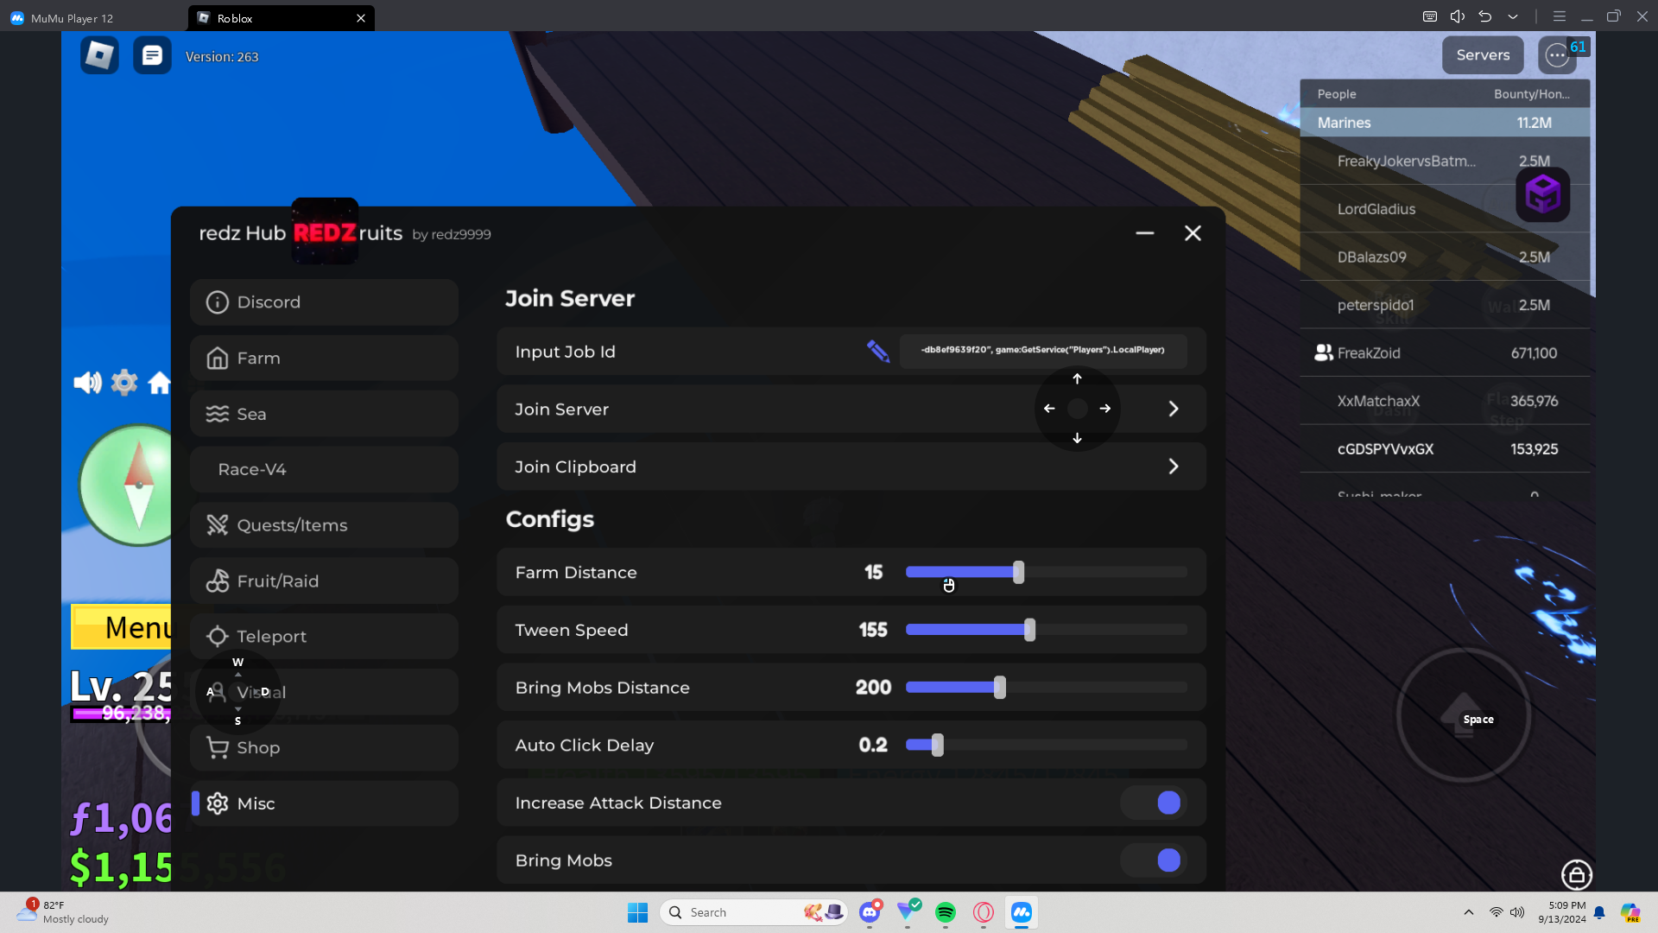Click the MuMu volume icon in title bar
1658x933 pixels.
1458,16
